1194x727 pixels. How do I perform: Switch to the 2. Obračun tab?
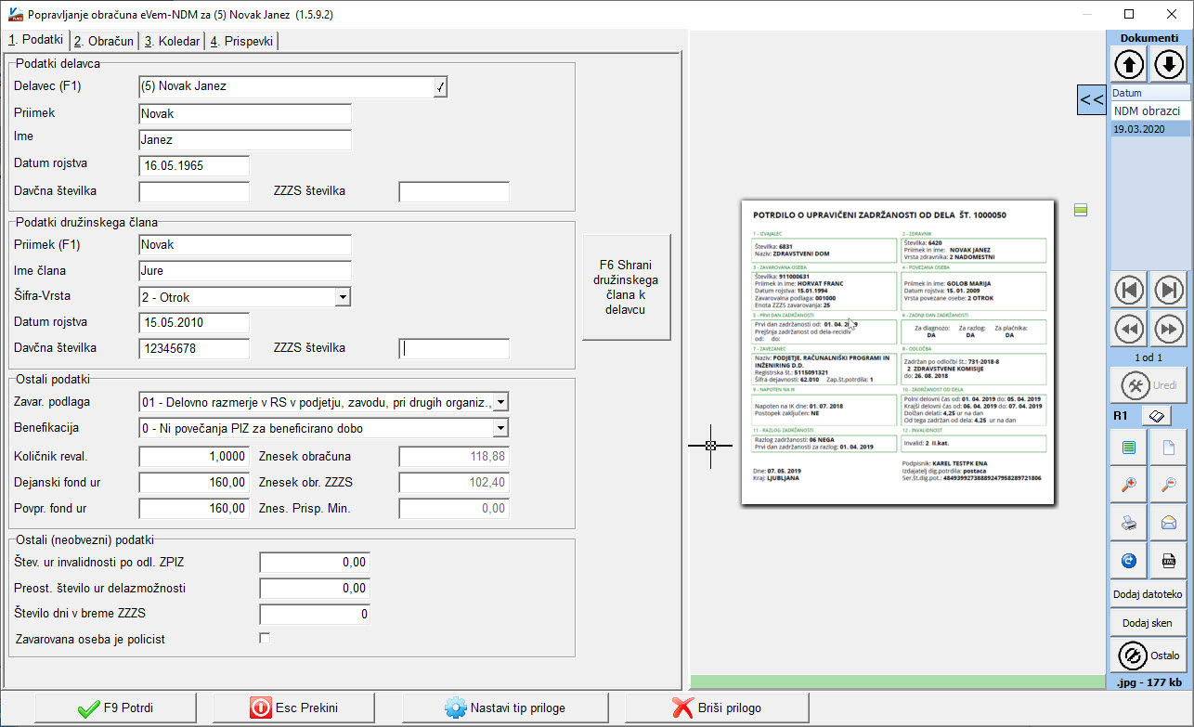104,41
